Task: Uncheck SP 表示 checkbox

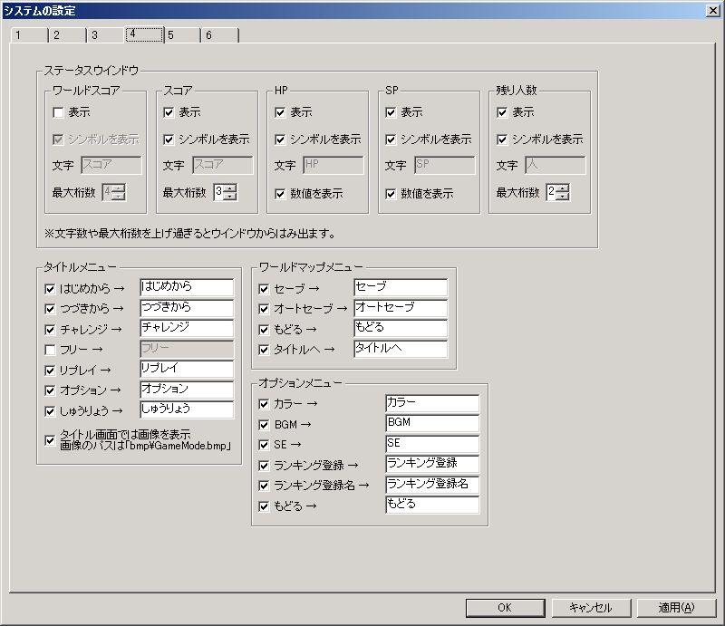Action: pos(391,112)
